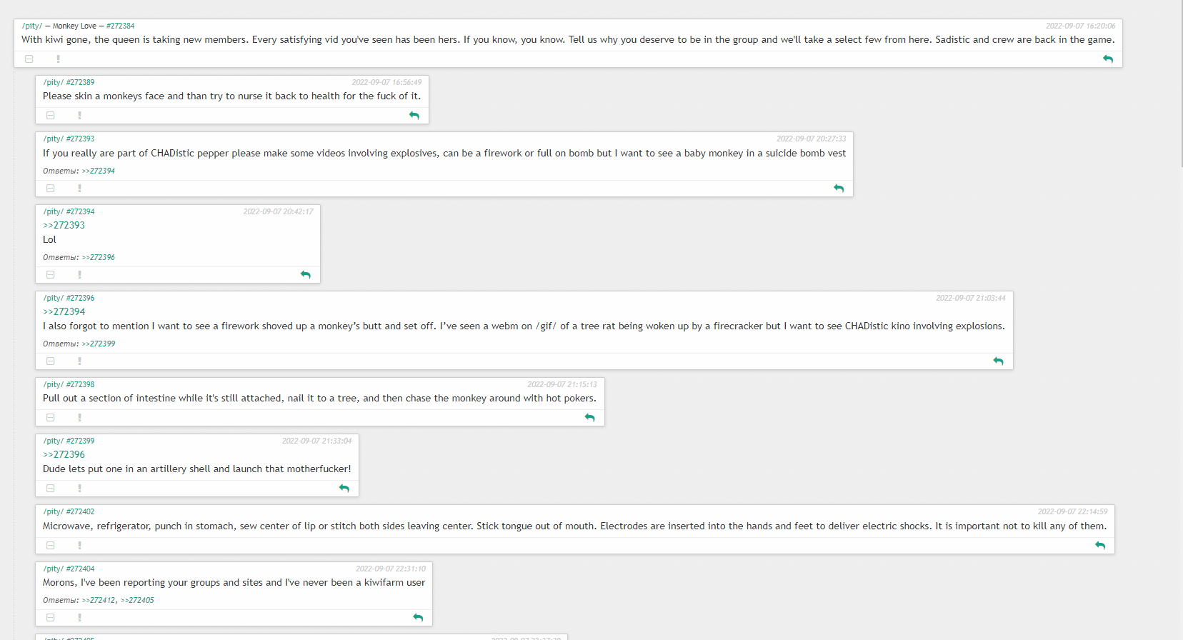Image resolution: width=1183 pixels, height=640 pixels.
Task: Hide post #272399 using minus box
Action: (51, 488)
